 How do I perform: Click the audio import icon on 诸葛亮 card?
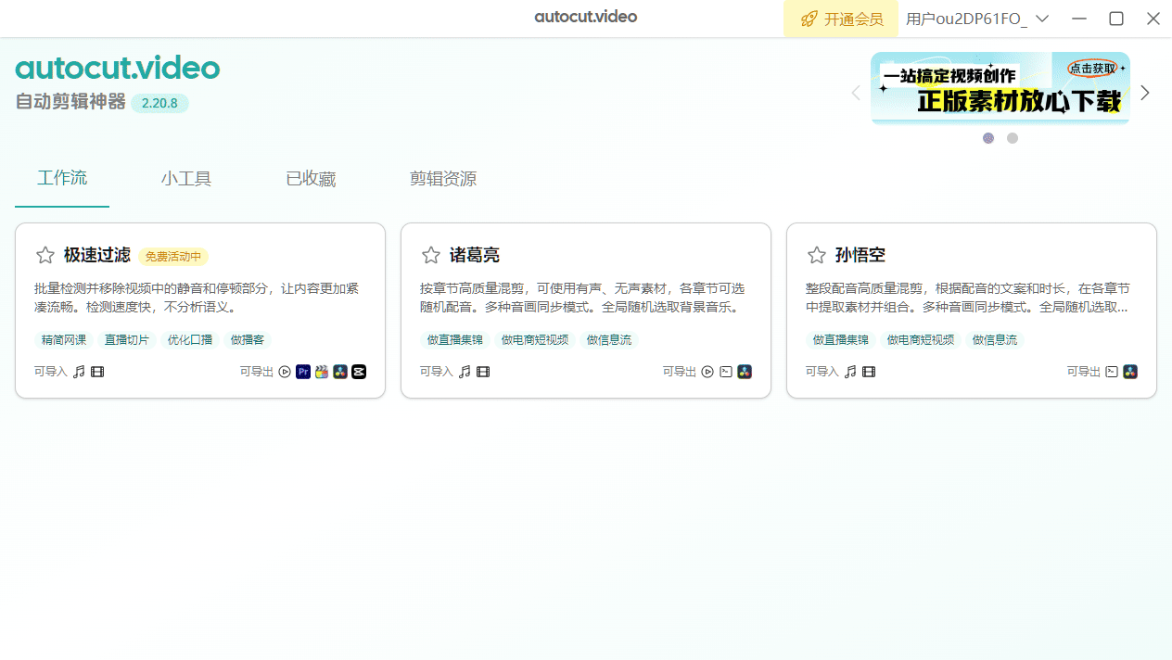[465, 372]
